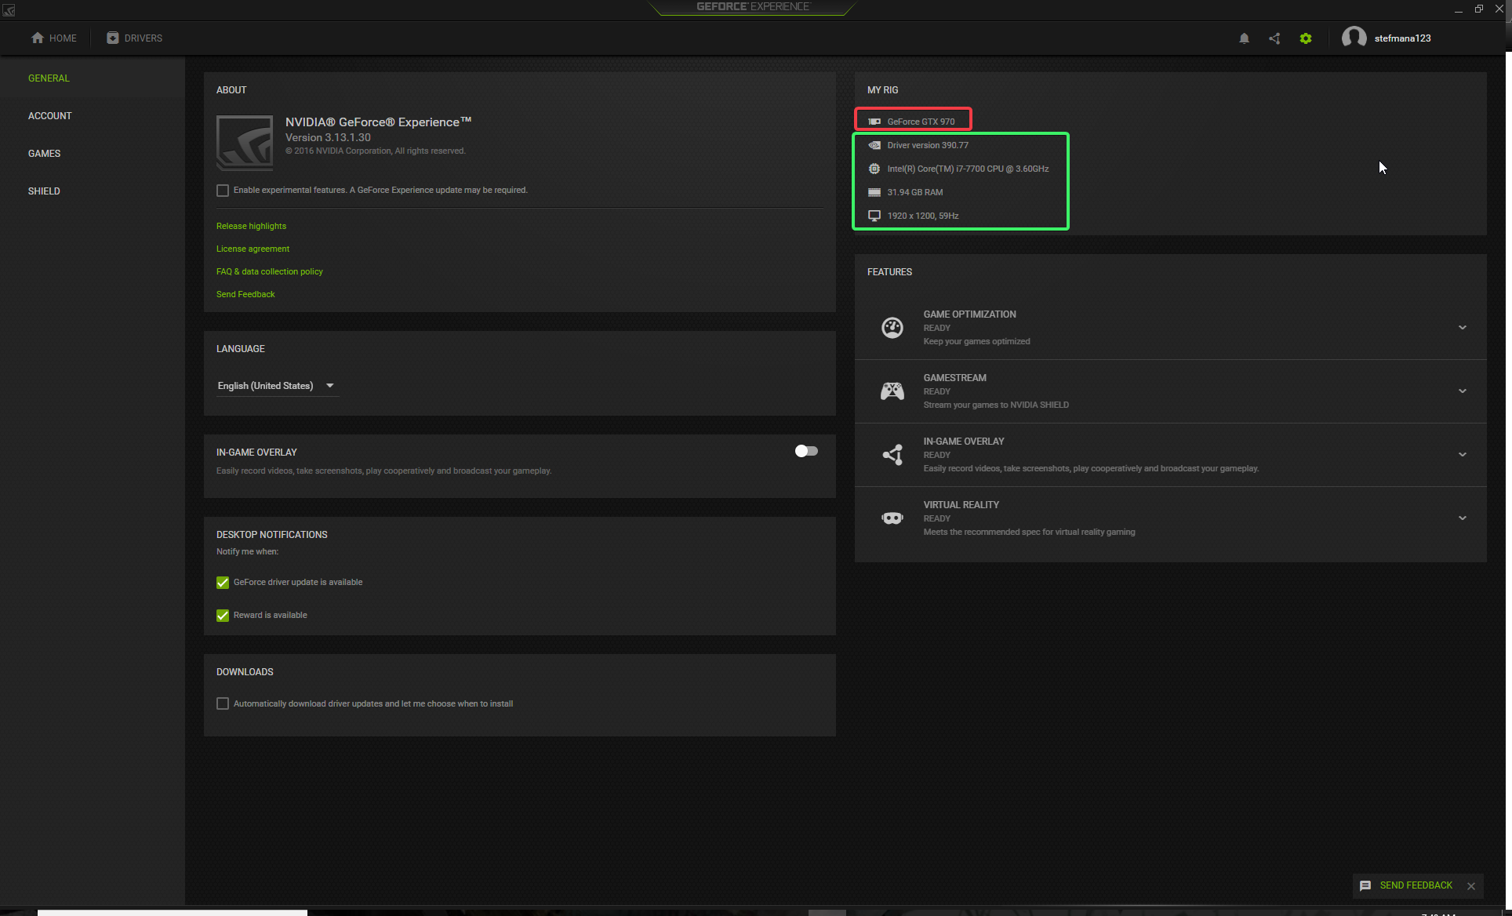Expand the In-Game Overlay feature chevron
This screenshot has height=916, width=1512.
click(x=1463, y=455)
